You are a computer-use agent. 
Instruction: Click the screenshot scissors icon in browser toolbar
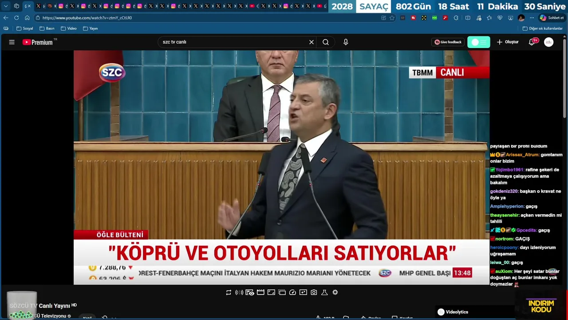(510, 18)
